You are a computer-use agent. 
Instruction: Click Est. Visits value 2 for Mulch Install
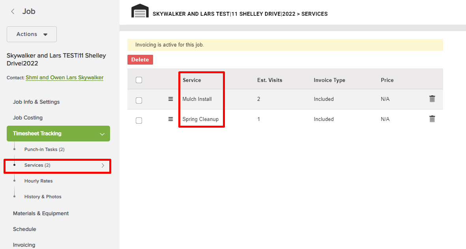coord(258,99)
